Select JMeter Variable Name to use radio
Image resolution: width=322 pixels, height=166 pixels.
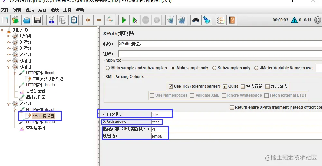click(x=256, y=68)
